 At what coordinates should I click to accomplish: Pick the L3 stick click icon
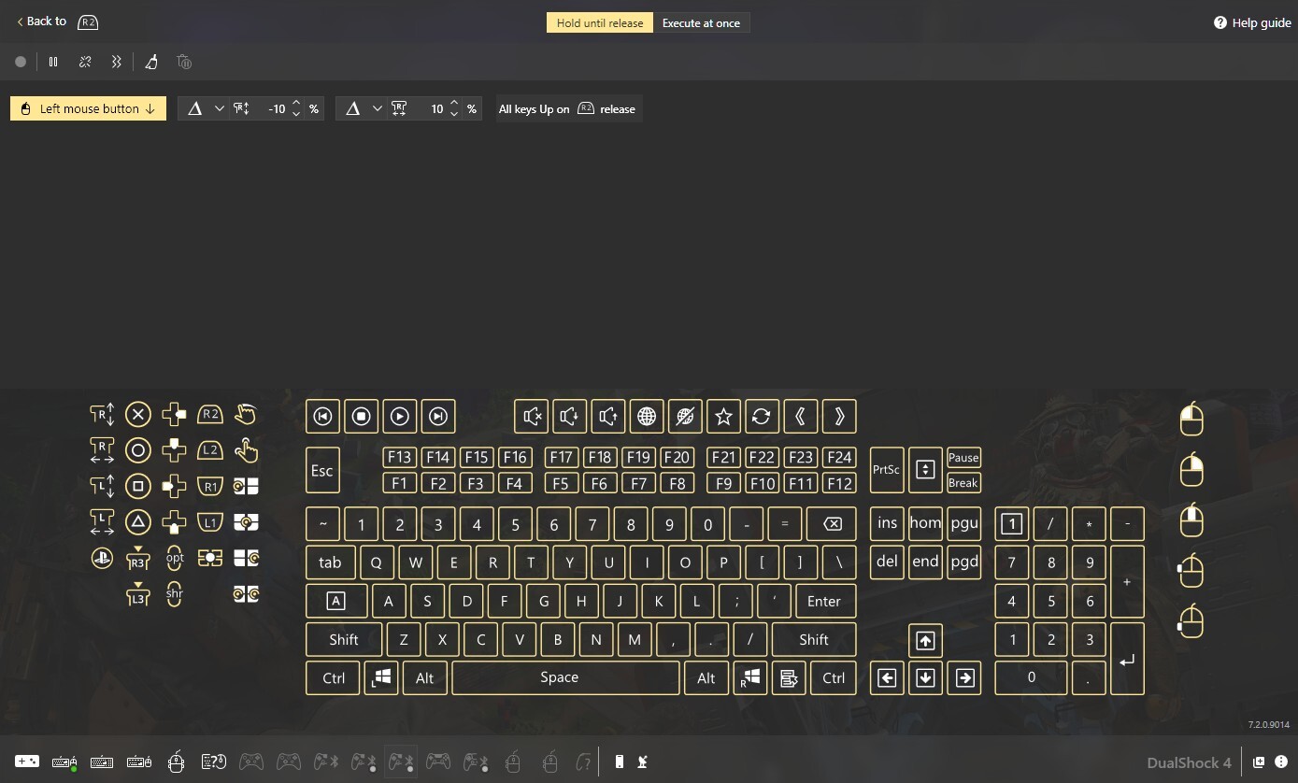137,594
